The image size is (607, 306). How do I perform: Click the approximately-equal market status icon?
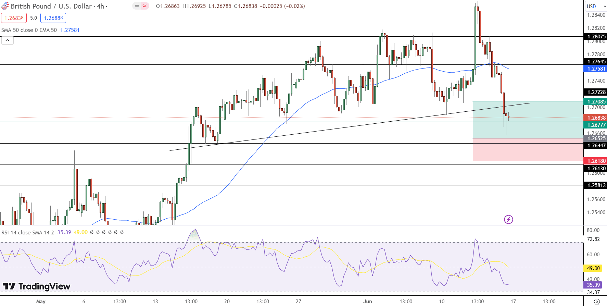click(x=145, y=6)
